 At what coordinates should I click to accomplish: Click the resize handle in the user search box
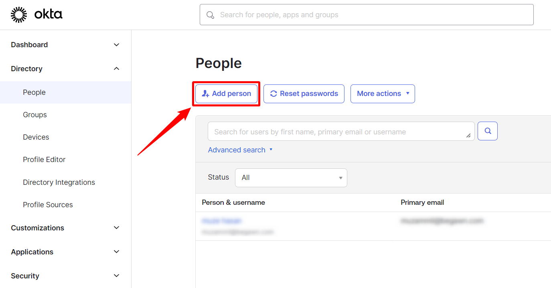pos(468,136)
